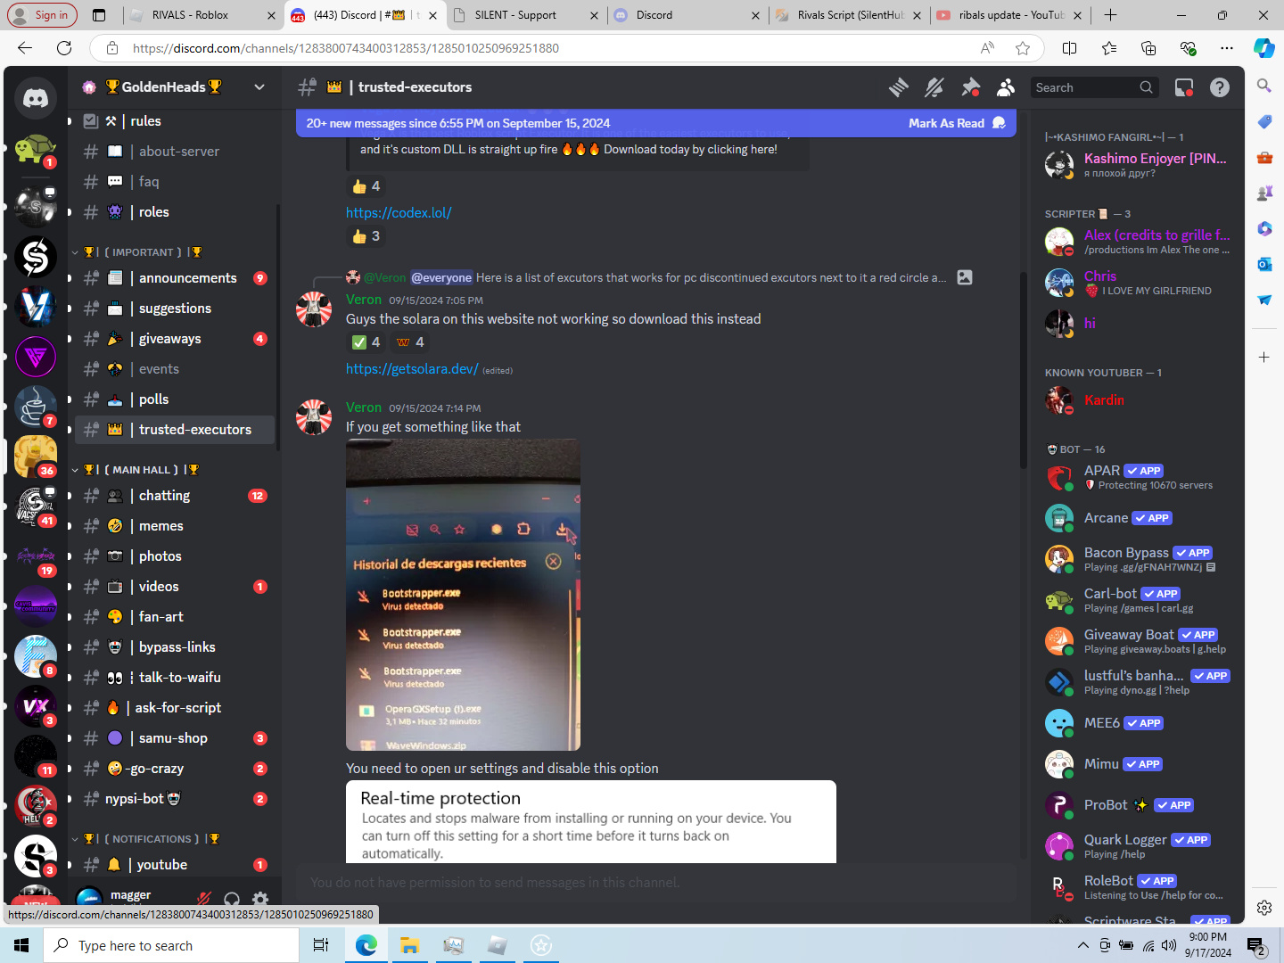Viewport: 1284px width, 963px height.
Task: Unmute microphone in user panel
Action: pyautogui.click(x=203, y=899)
